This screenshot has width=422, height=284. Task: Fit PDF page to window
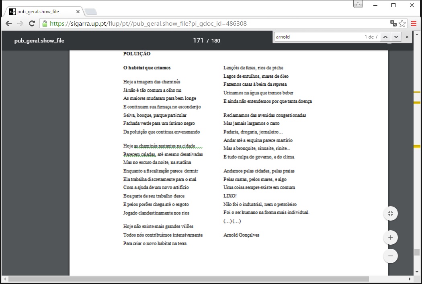coord(391,214)
